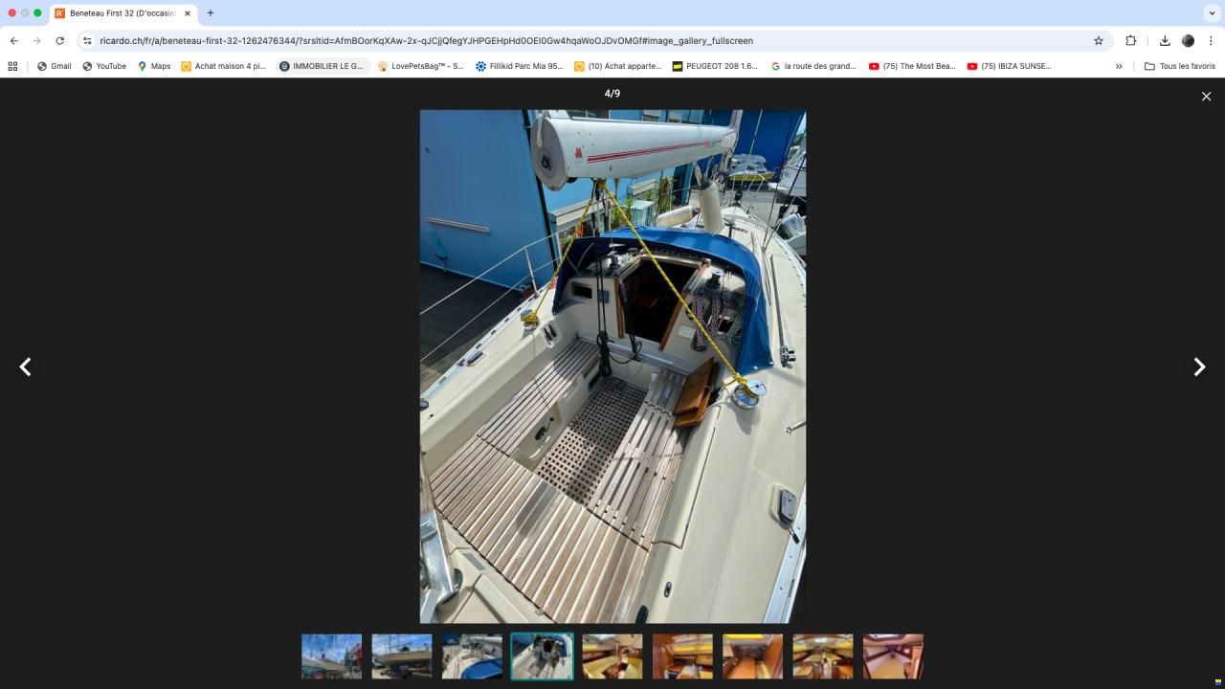Go to next gallery image arrow
The image size is (1225, 689).
[1198, 367]
